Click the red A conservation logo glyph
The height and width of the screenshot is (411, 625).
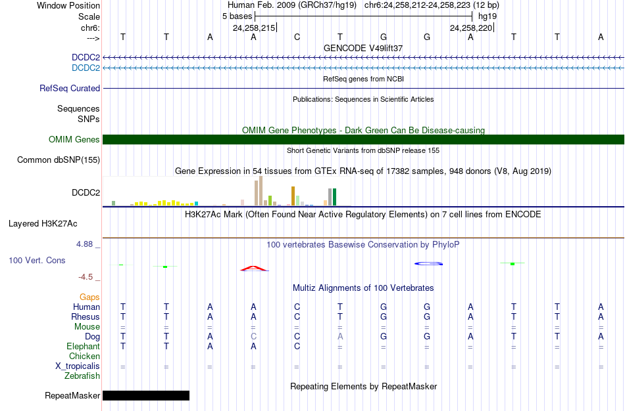254,269
